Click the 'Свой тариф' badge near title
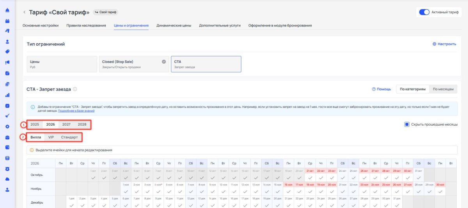 (x=106, y=12)
